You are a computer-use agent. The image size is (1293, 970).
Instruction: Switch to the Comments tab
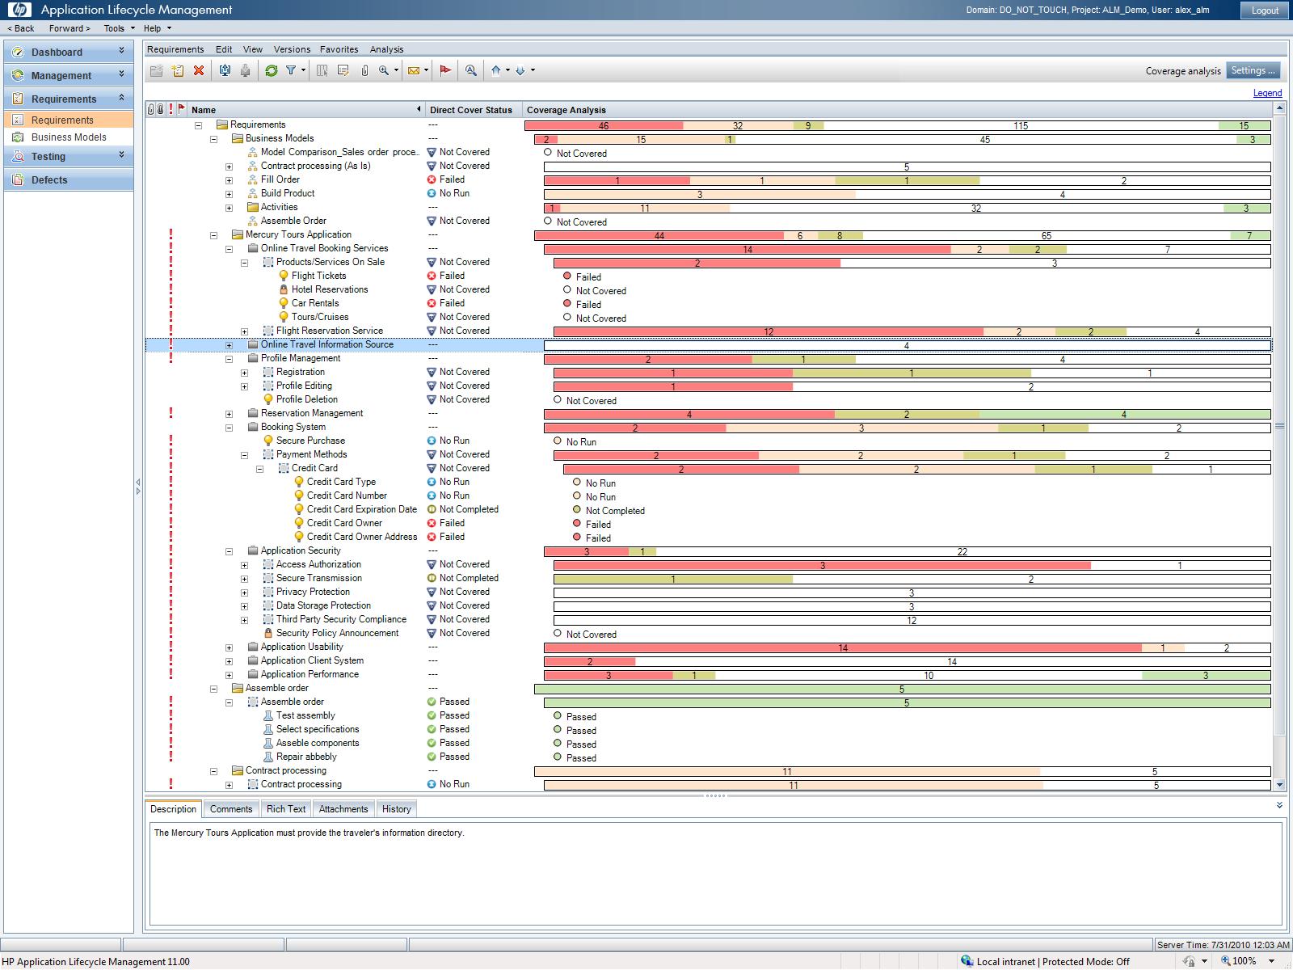231,809
